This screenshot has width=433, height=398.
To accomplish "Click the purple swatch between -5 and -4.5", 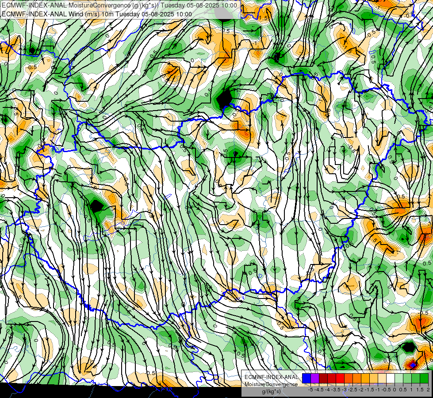I will point(315,379).
